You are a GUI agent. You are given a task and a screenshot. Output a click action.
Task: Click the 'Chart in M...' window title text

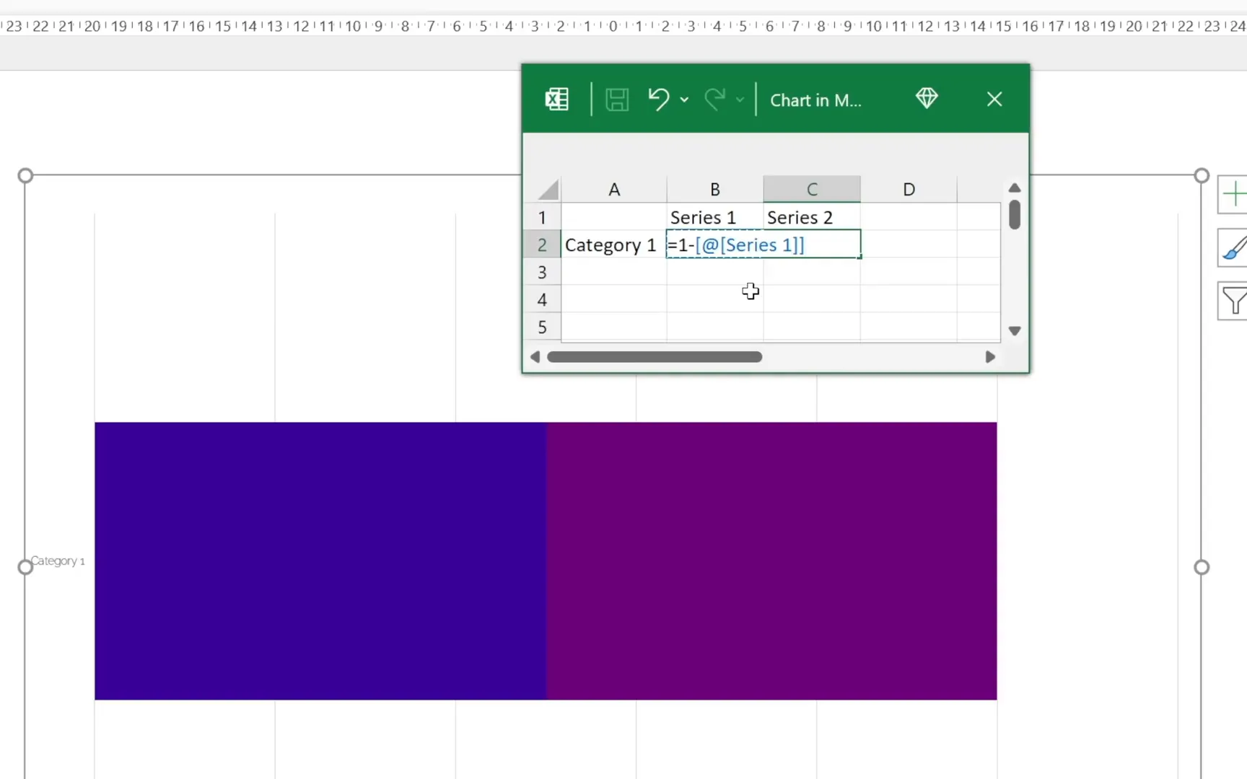coord(815,100)
